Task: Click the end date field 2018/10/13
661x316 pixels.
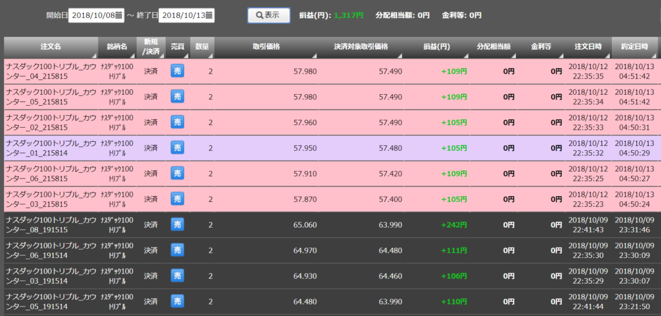Action: tap(187, 15)
